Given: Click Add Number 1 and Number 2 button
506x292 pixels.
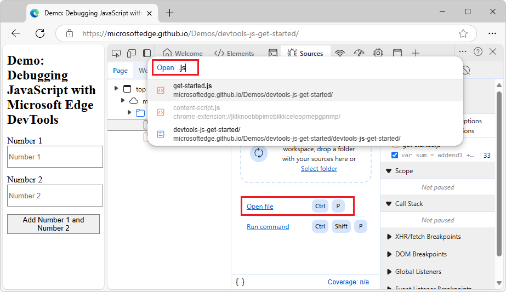Looking at the screenshot, I should pyautogui.click(x=53, y=224).
